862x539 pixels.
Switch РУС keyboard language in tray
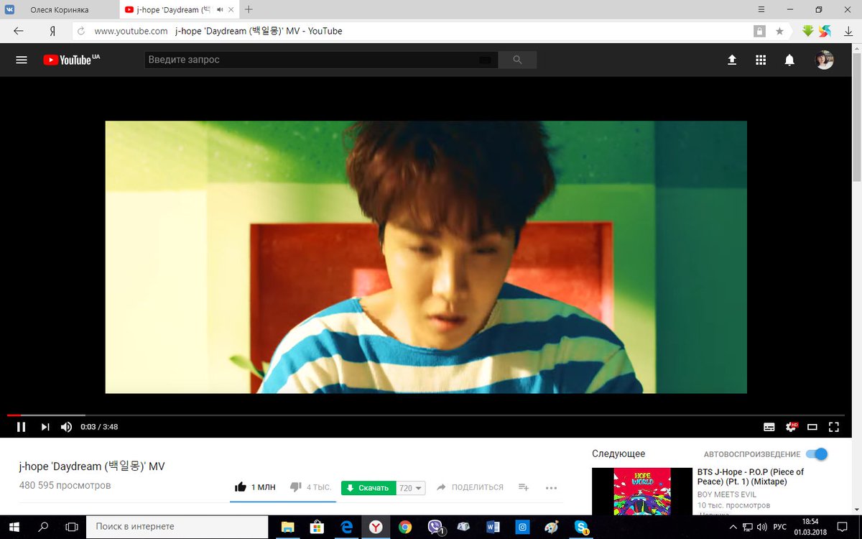(x=779, y=527)
